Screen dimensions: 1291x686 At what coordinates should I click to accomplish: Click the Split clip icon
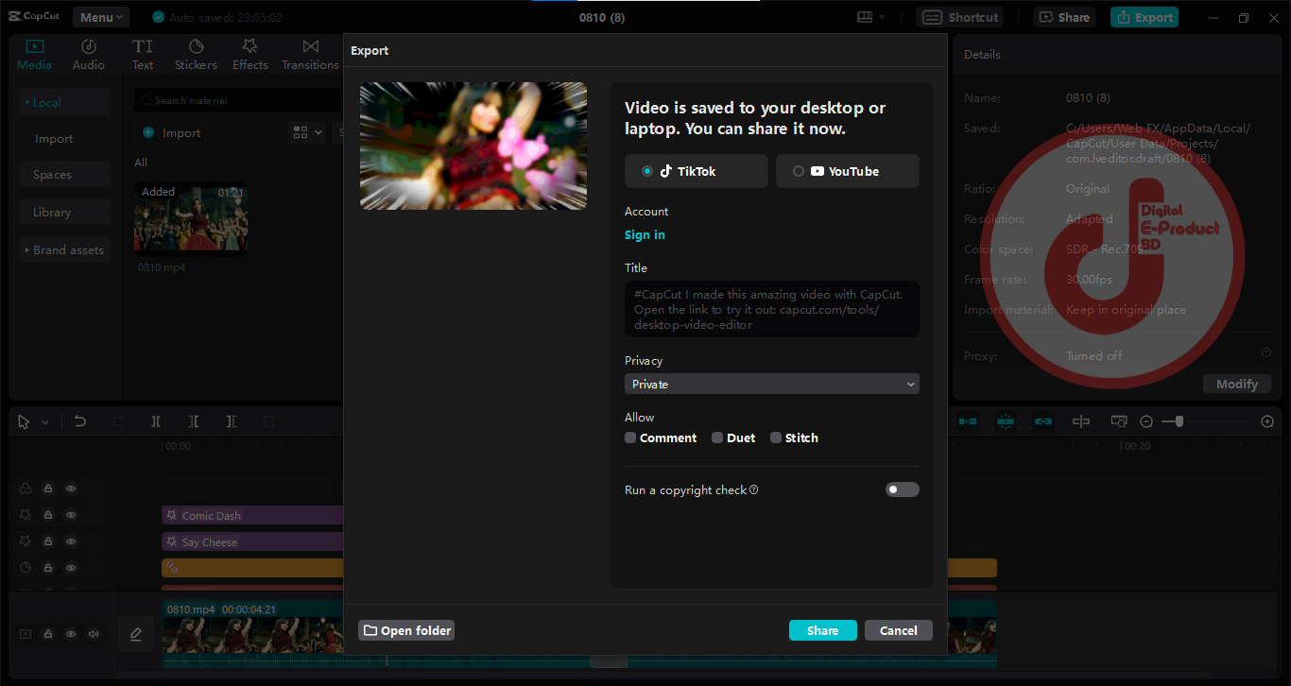[156, 421]
